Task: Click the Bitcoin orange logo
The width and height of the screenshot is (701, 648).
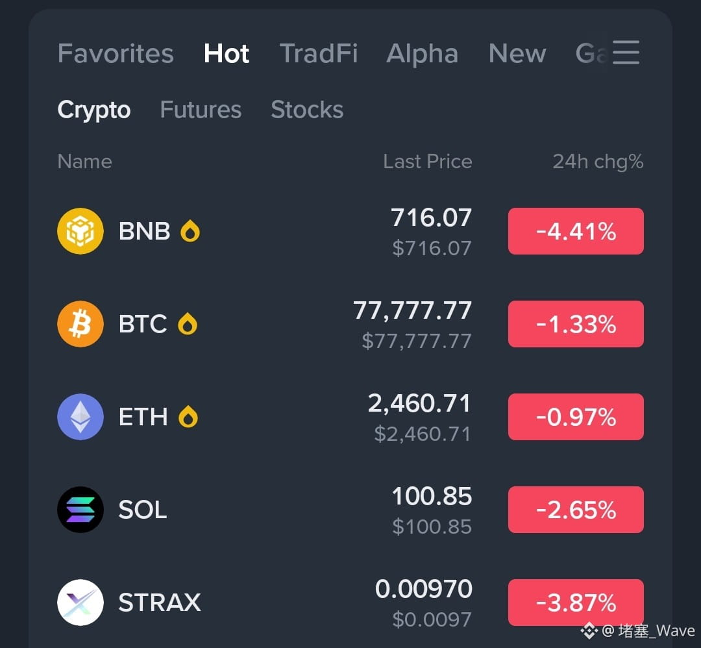Action: pos(80,324)
